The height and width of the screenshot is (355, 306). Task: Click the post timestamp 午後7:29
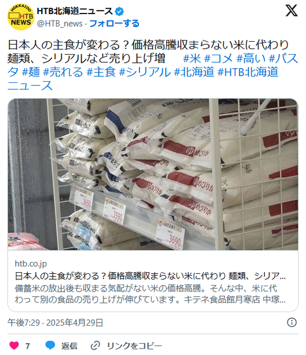click(x=24, y=323)
